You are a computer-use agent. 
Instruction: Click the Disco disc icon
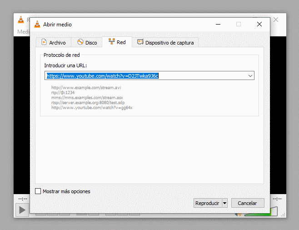[x=80, y=42]
